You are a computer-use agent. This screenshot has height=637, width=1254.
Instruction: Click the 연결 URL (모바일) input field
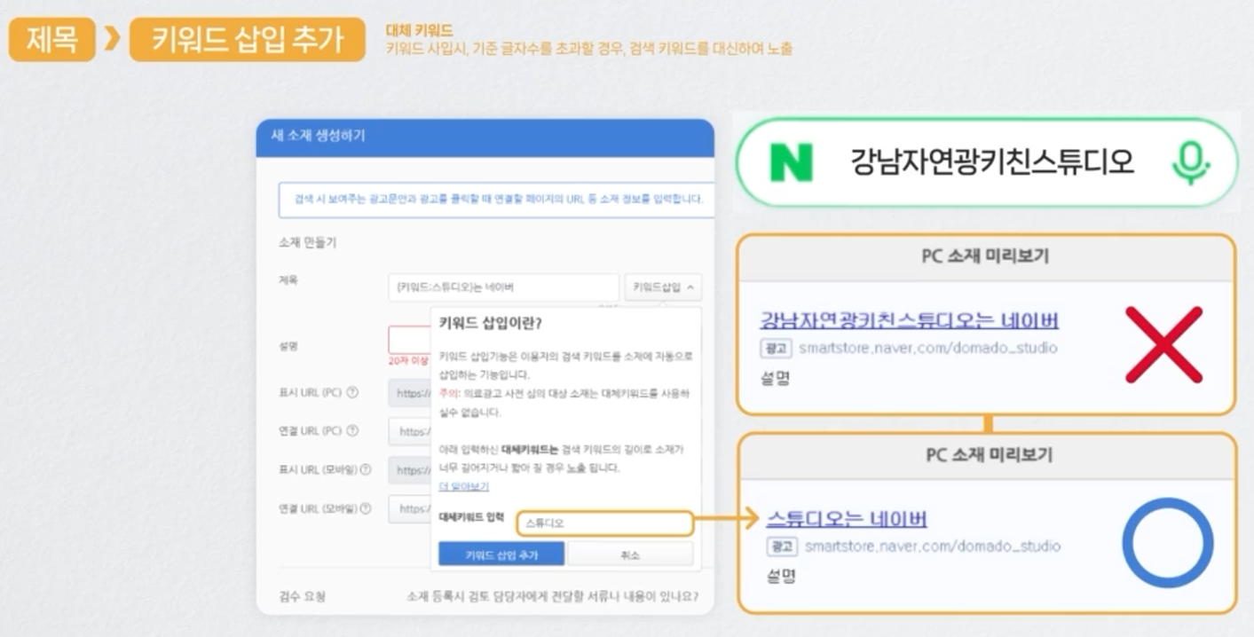point(409,509)
